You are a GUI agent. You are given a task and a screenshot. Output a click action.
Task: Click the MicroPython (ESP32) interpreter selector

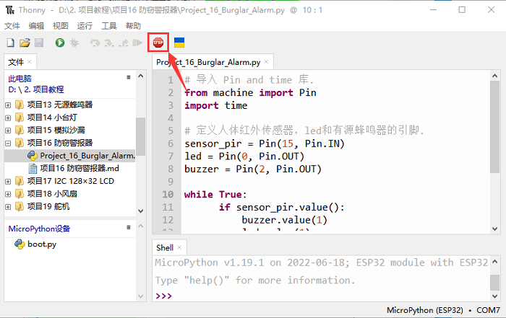point(425,309)
